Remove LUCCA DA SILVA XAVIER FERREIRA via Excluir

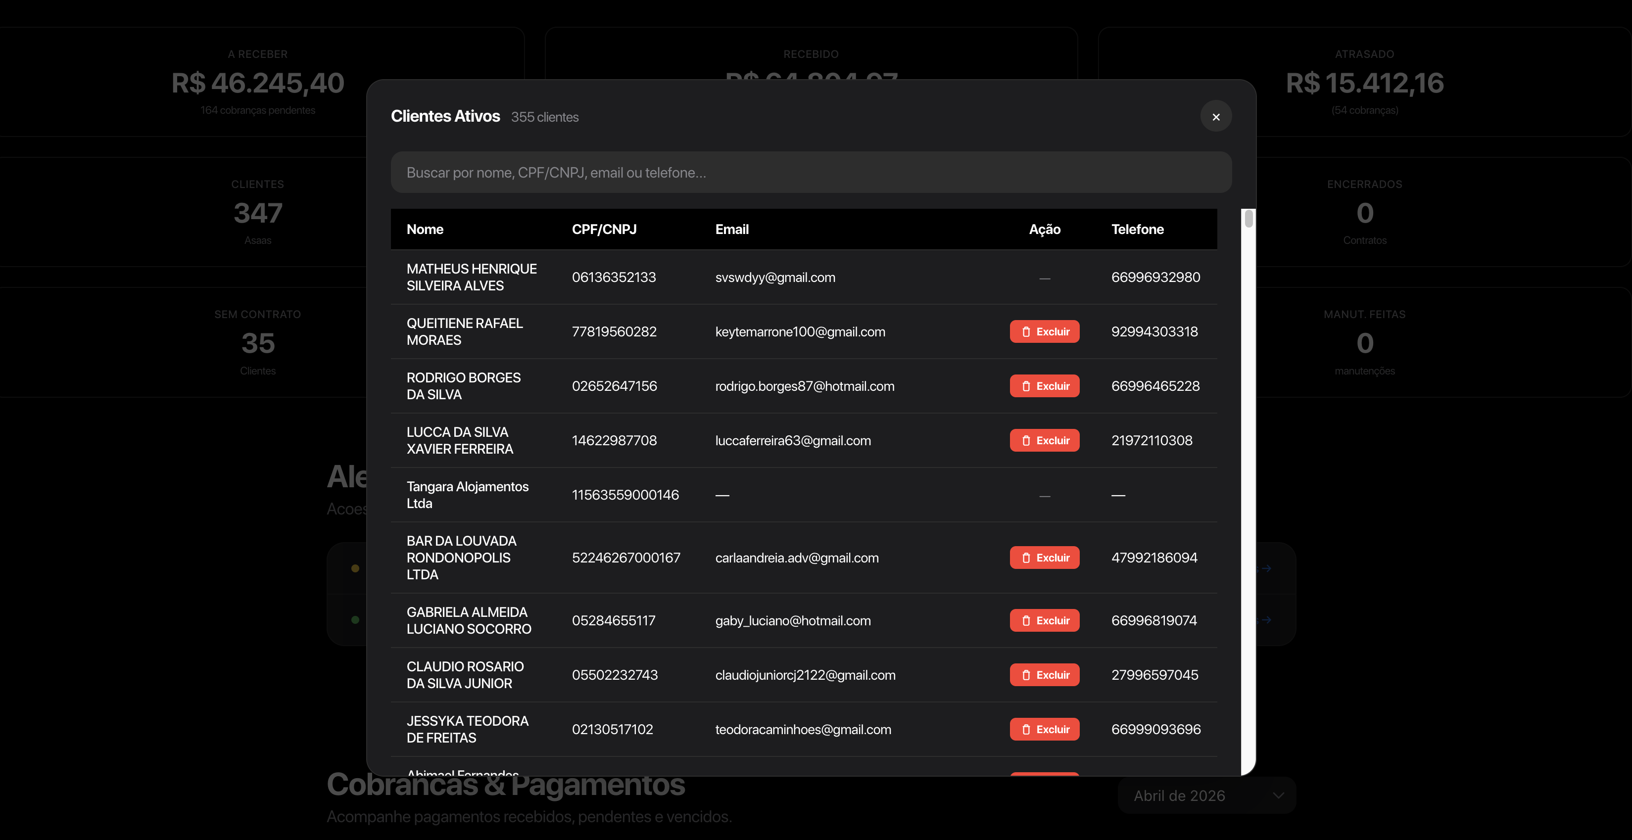[1044, 440]
